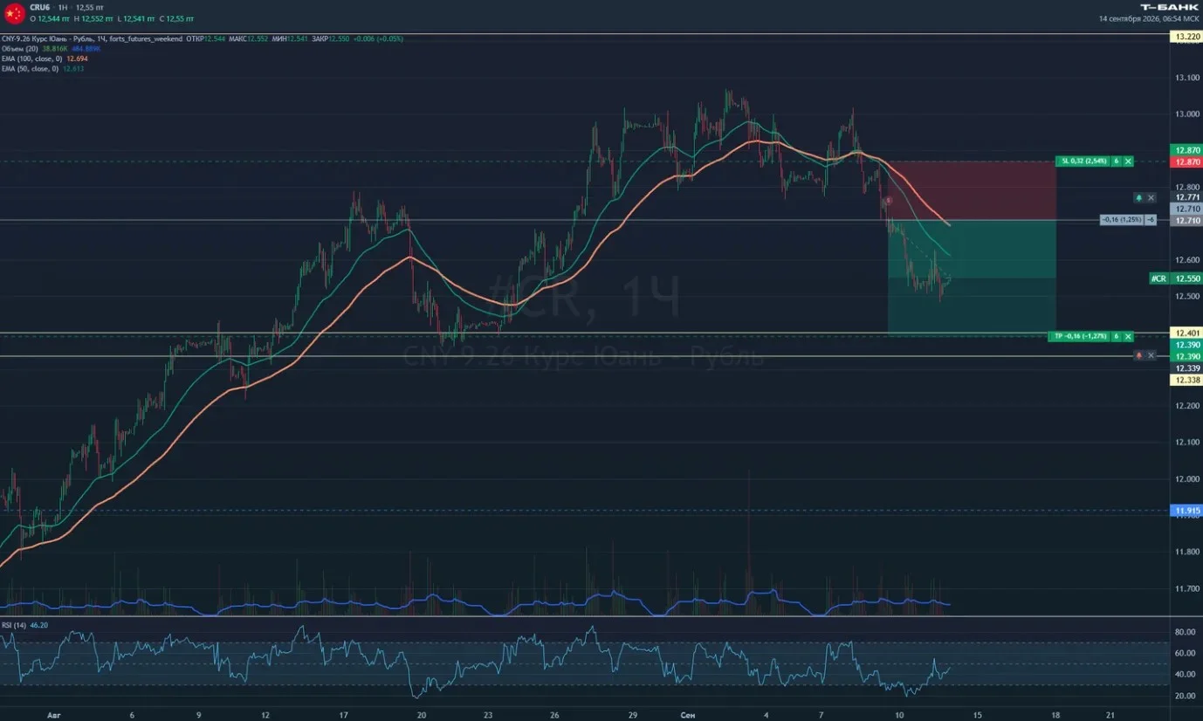Cancel the TP take-profit order with its X
Image resolution: width=1203 pixels, height=721 pixels.
pyautogui.click(x=1128, y=336)
